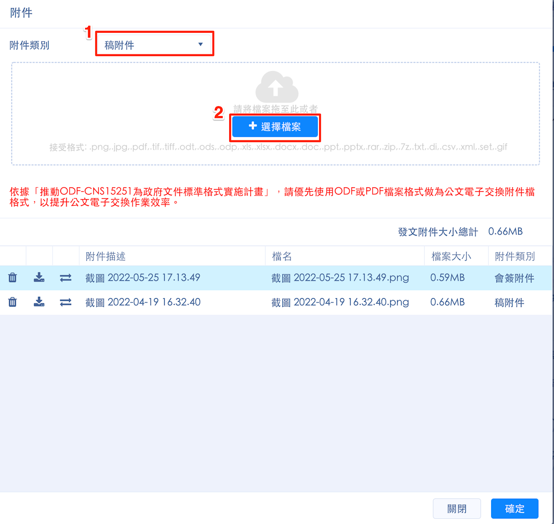Download the 2022-05-25 17.13.49 attachment
This screenshot has width=554, height=524.
39,278
